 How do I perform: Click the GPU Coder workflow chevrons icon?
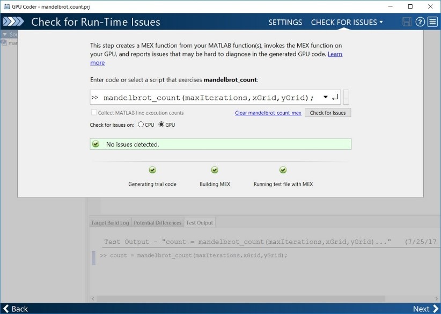13,22
